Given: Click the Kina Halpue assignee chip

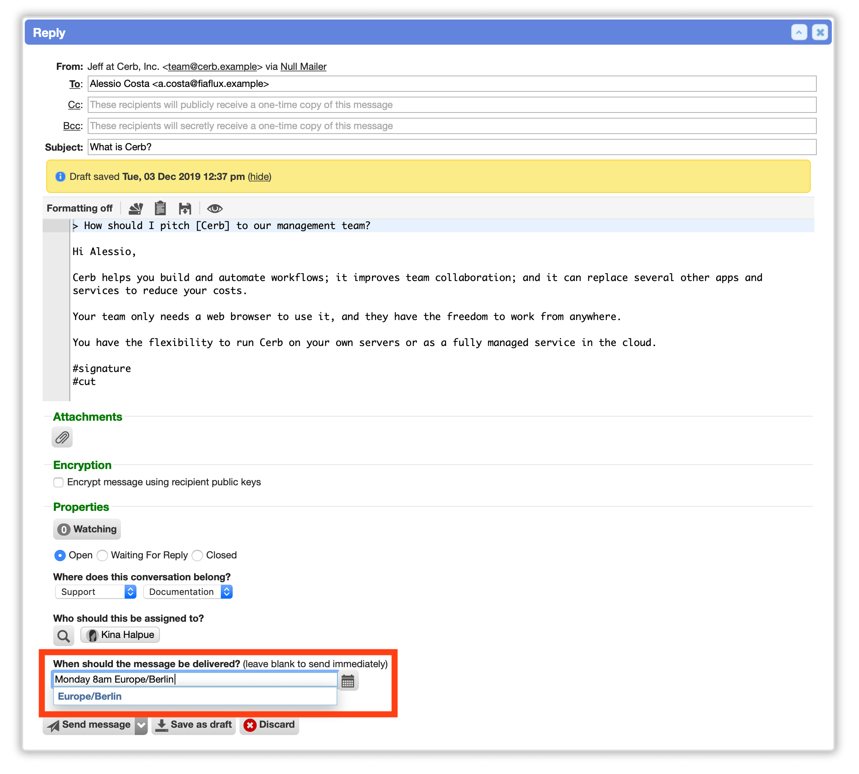Looking at the screenshot, I should (120, 635).
